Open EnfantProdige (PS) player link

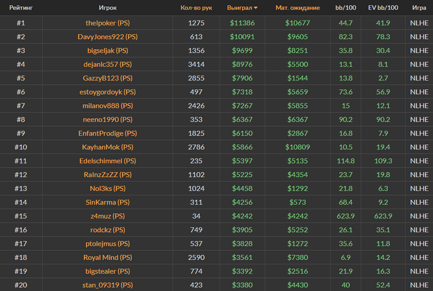[108, 134]
